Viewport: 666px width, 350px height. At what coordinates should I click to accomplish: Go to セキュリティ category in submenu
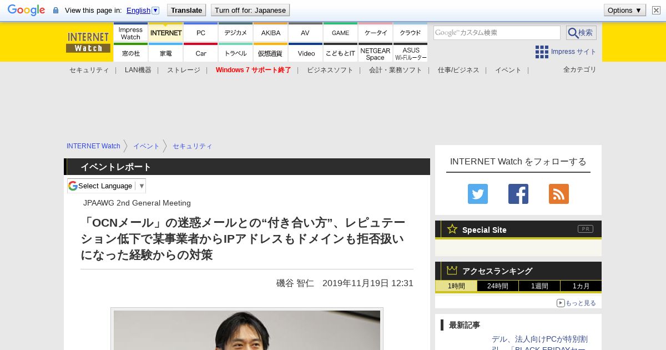tap(89, 70)
